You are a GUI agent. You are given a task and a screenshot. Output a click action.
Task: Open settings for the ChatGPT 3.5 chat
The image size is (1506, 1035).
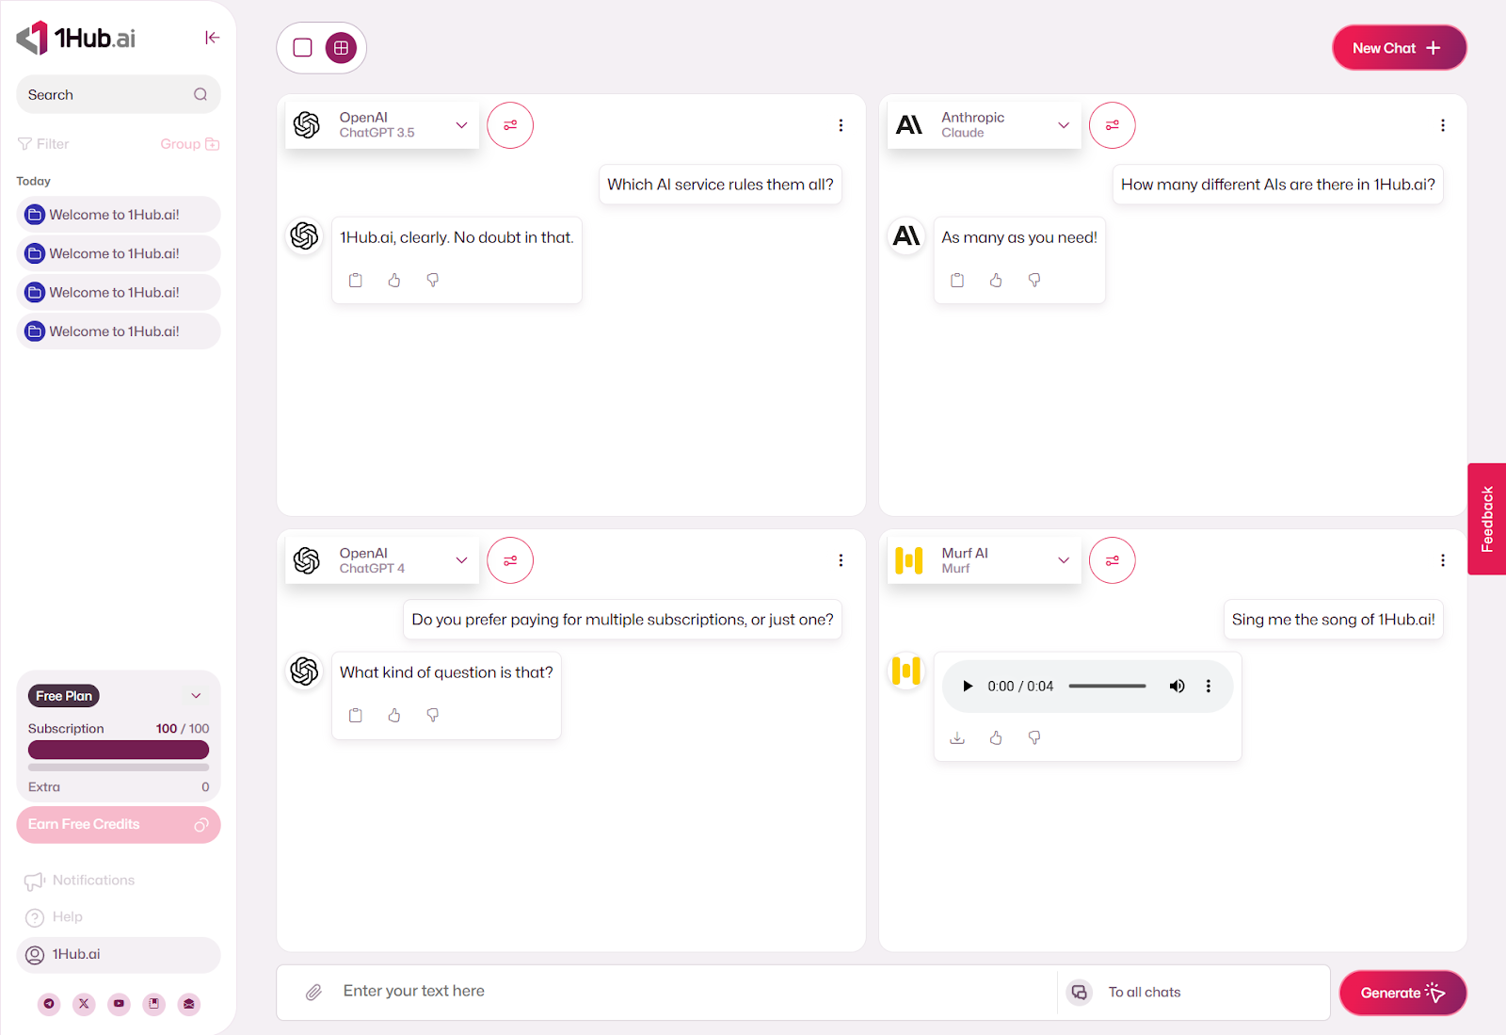click(510, 125)
